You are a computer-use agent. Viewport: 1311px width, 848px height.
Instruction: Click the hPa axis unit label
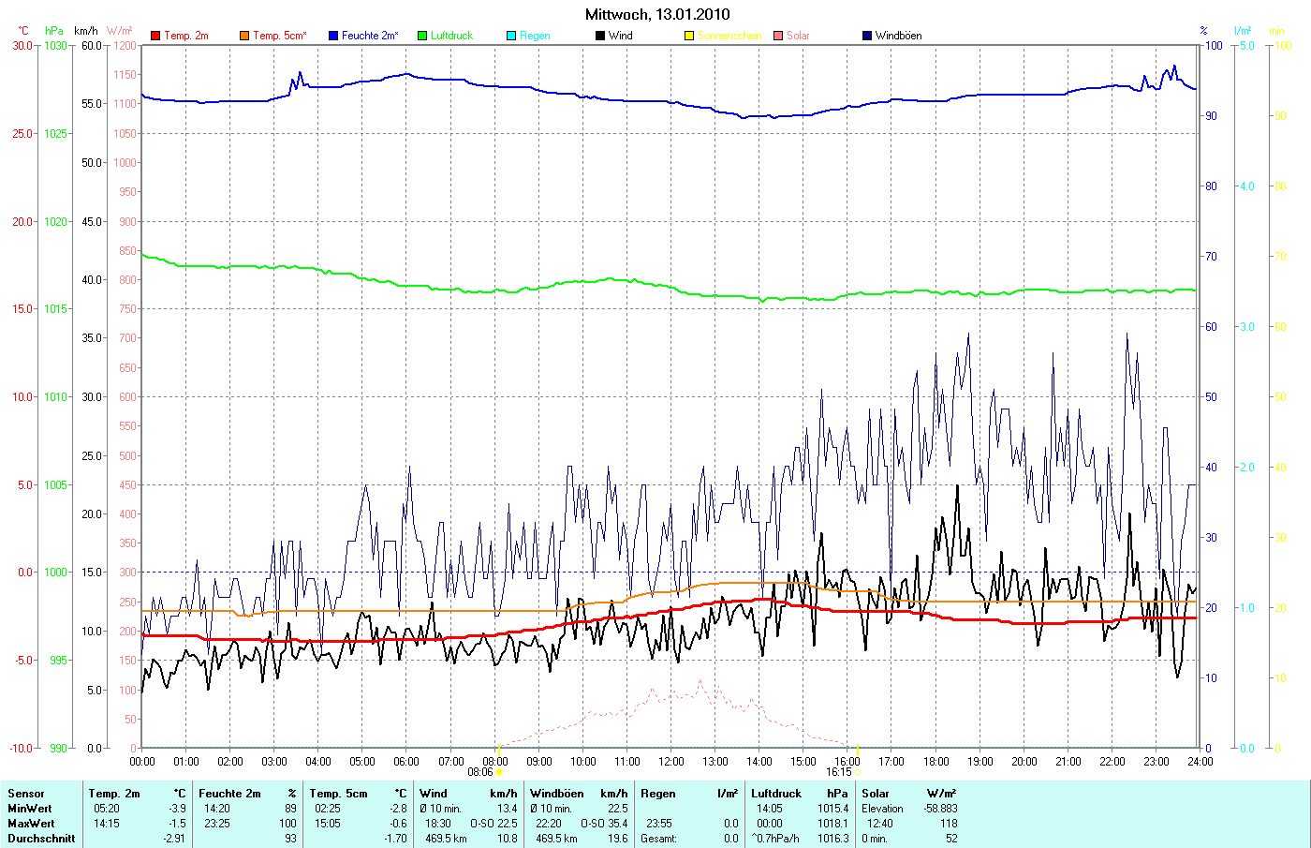click(54, 31)
